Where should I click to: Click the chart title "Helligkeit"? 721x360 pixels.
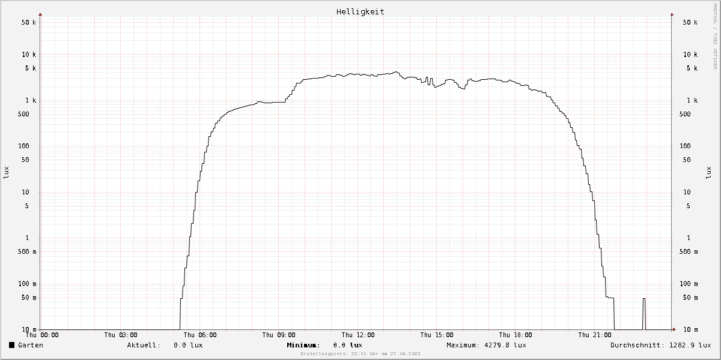(x=360, y=11)
